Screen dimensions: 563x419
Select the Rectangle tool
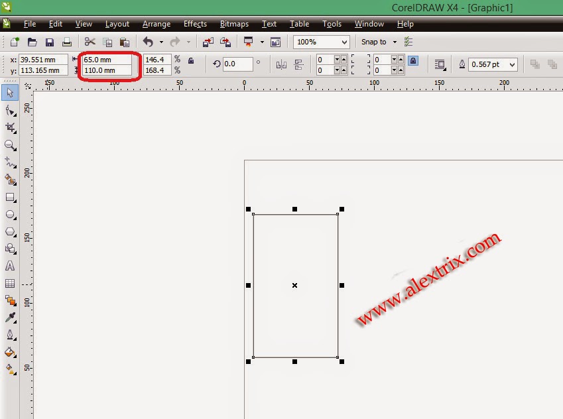pos(11,198)
